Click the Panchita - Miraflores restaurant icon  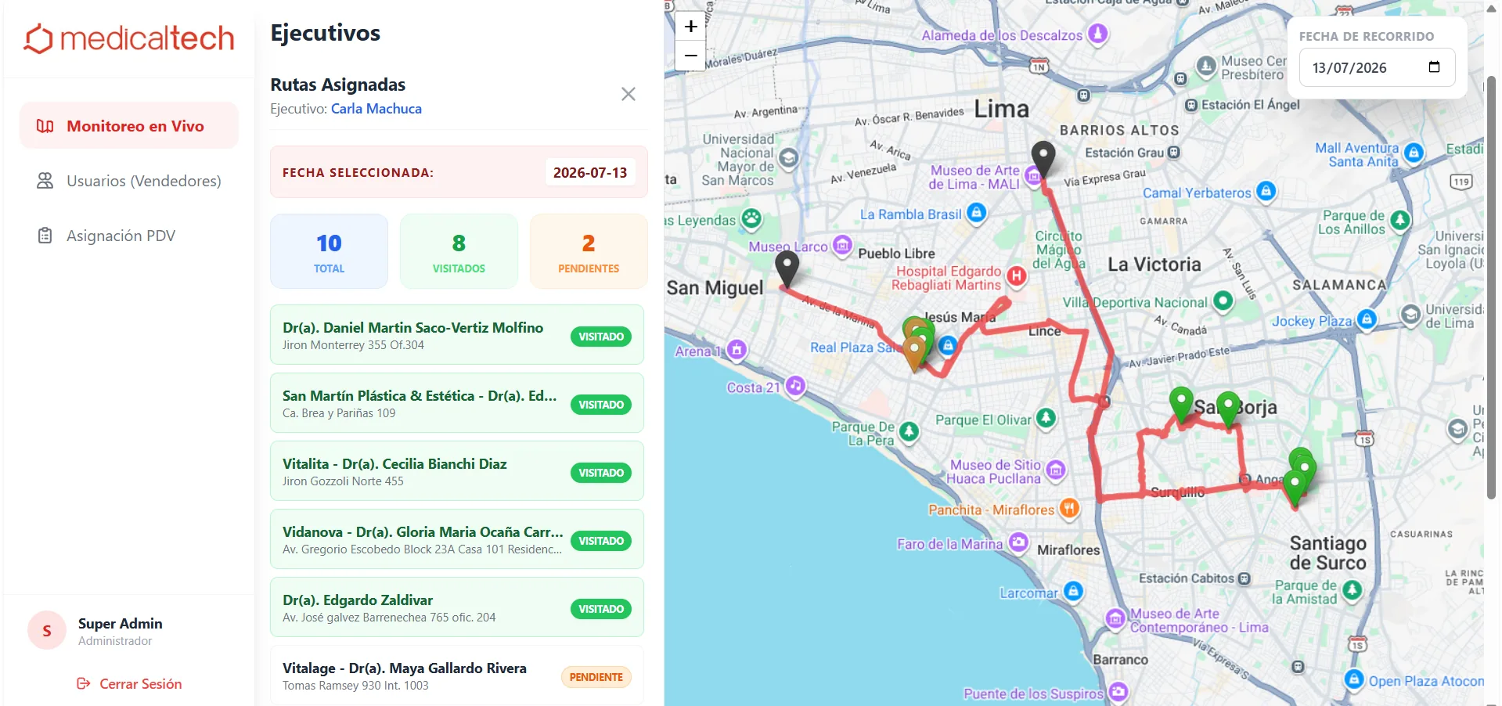tap(1069, 509)
